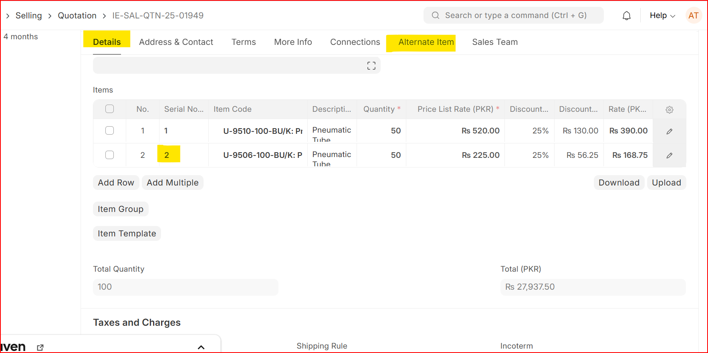Open the Address & Contact tab
This screenshot has height=353, width=708.
[176, 42]
